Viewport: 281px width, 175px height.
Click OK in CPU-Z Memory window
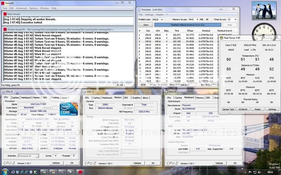153,163
